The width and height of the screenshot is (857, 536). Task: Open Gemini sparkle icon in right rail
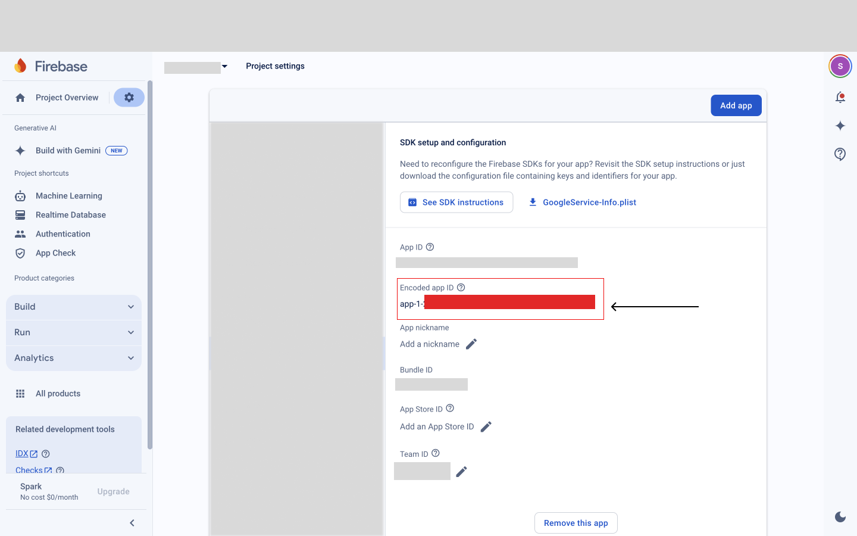tap(840, 126)
